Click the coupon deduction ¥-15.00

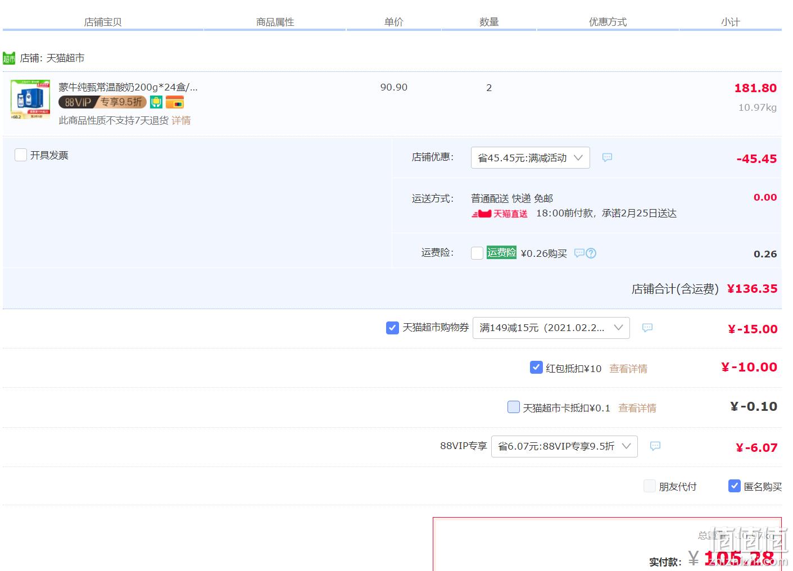click(753, 329)
